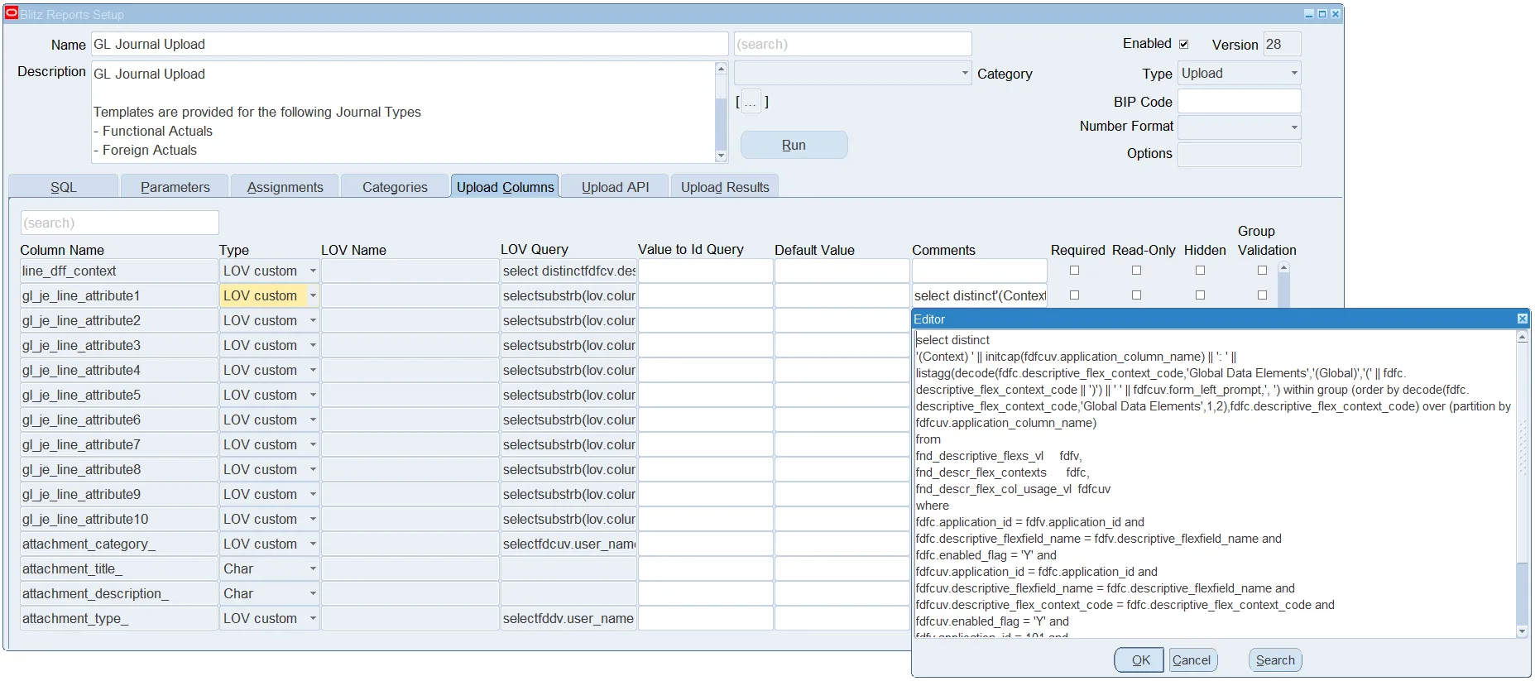
Task: Check Required for line_dff_context row
Action: tap(1074, 270)
